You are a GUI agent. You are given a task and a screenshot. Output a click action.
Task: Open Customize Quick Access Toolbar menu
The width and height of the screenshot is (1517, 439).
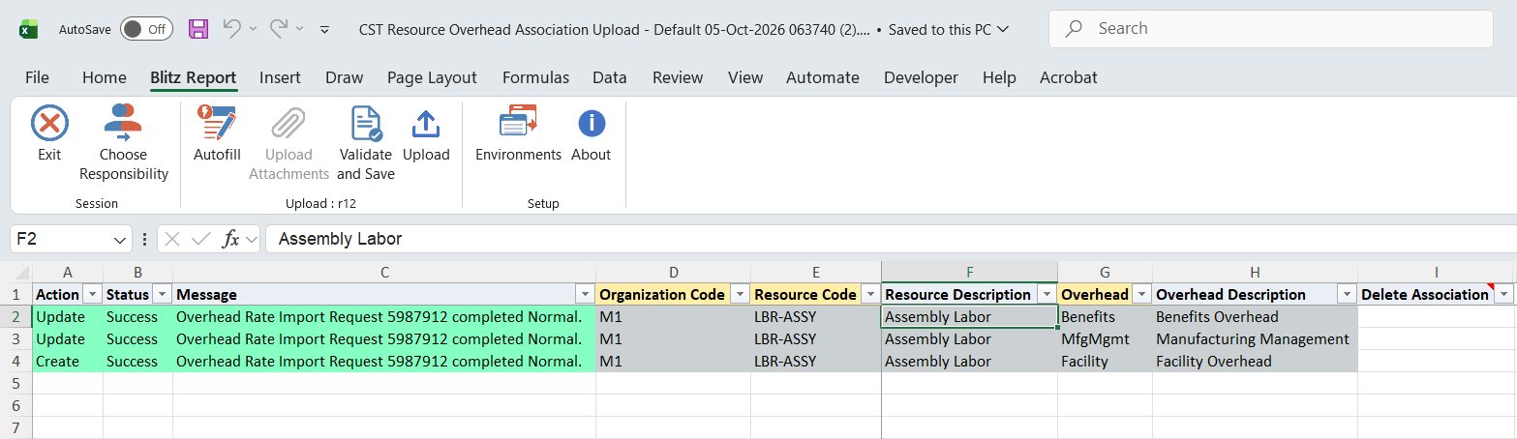pos(325,30)
